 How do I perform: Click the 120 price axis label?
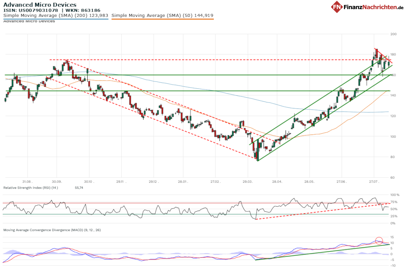pos(393,116)
